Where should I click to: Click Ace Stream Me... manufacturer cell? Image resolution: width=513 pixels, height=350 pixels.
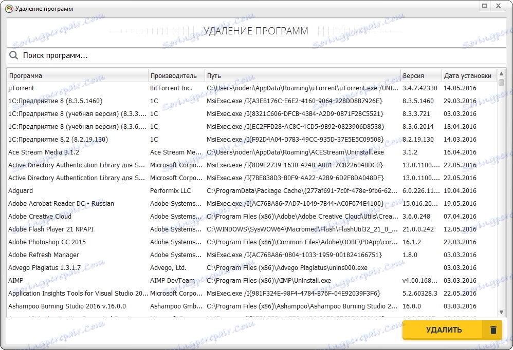[176, 152]
